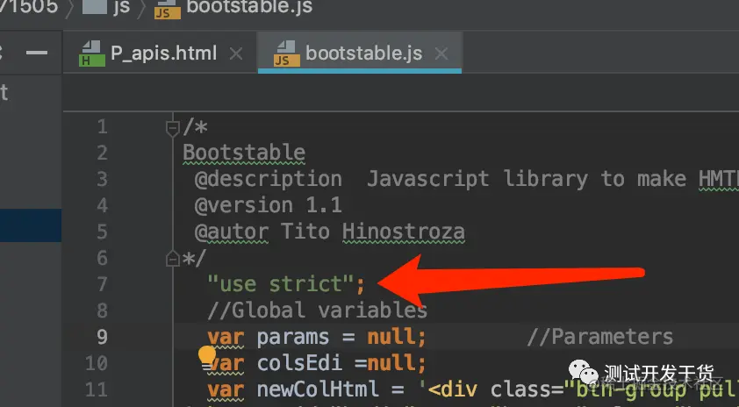Close the P_apis.html tab

pos(235,54)
